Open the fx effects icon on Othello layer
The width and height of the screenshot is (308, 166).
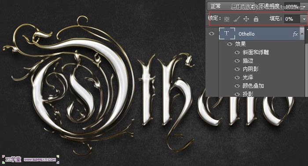click(x=295, y=34)
